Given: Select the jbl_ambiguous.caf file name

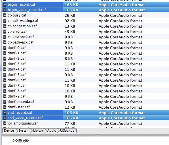Looking at the screenshot, I should (23, 123).
